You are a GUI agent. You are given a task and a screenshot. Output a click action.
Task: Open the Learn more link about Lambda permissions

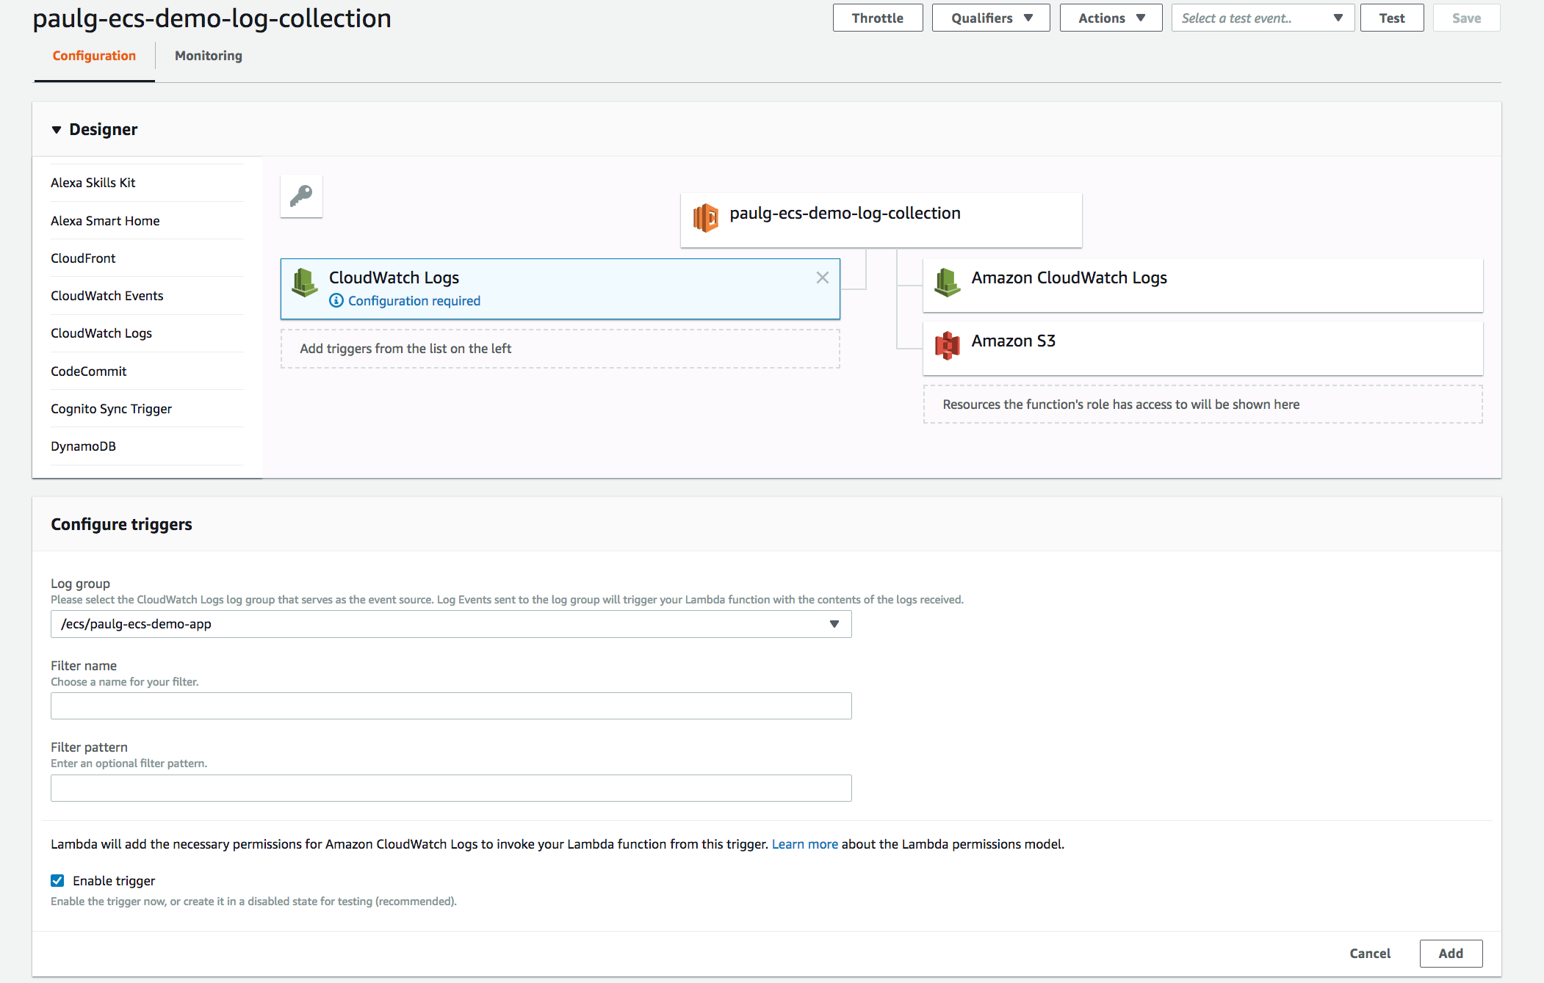[x=804, y=844]
